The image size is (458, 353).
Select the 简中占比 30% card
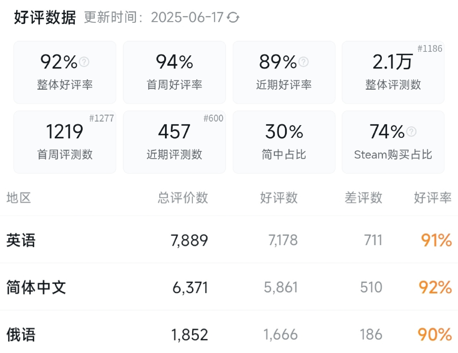[284, 142]
